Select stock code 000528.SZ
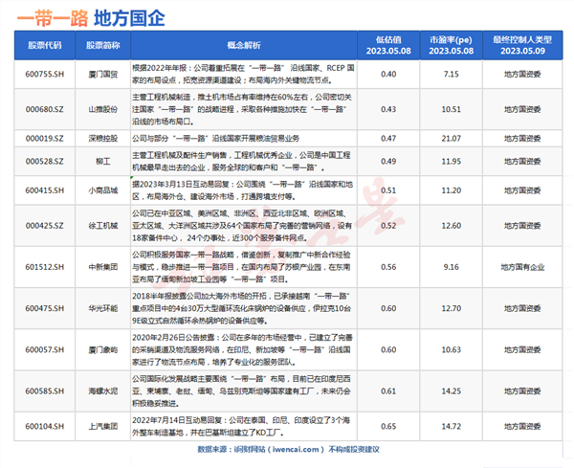This screenshot has height=468, width=574. [45, 161]
